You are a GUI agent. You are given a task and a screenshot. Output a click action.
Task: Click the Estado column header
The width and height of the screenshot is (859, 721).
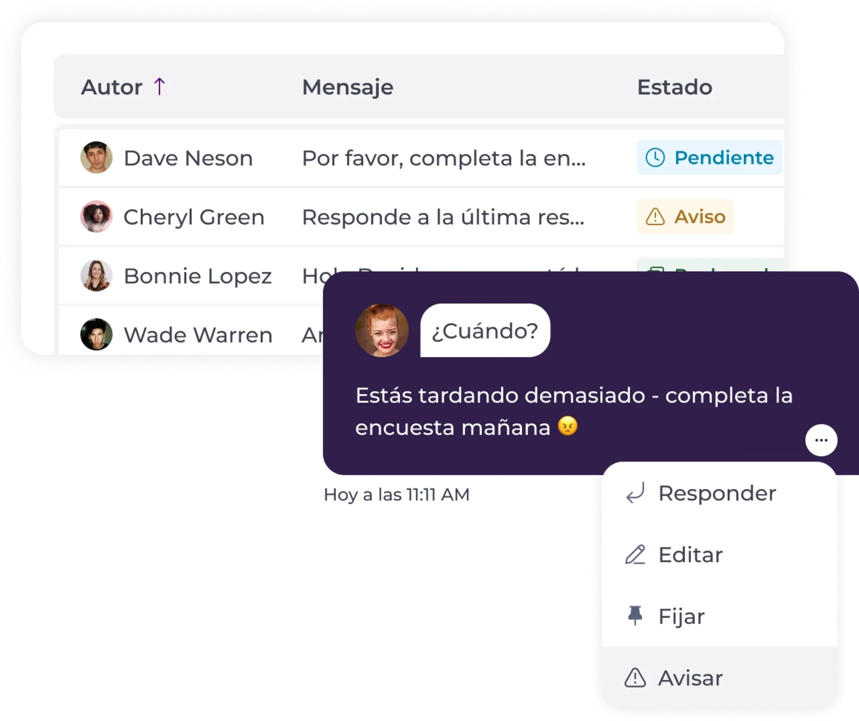point(674,87)
